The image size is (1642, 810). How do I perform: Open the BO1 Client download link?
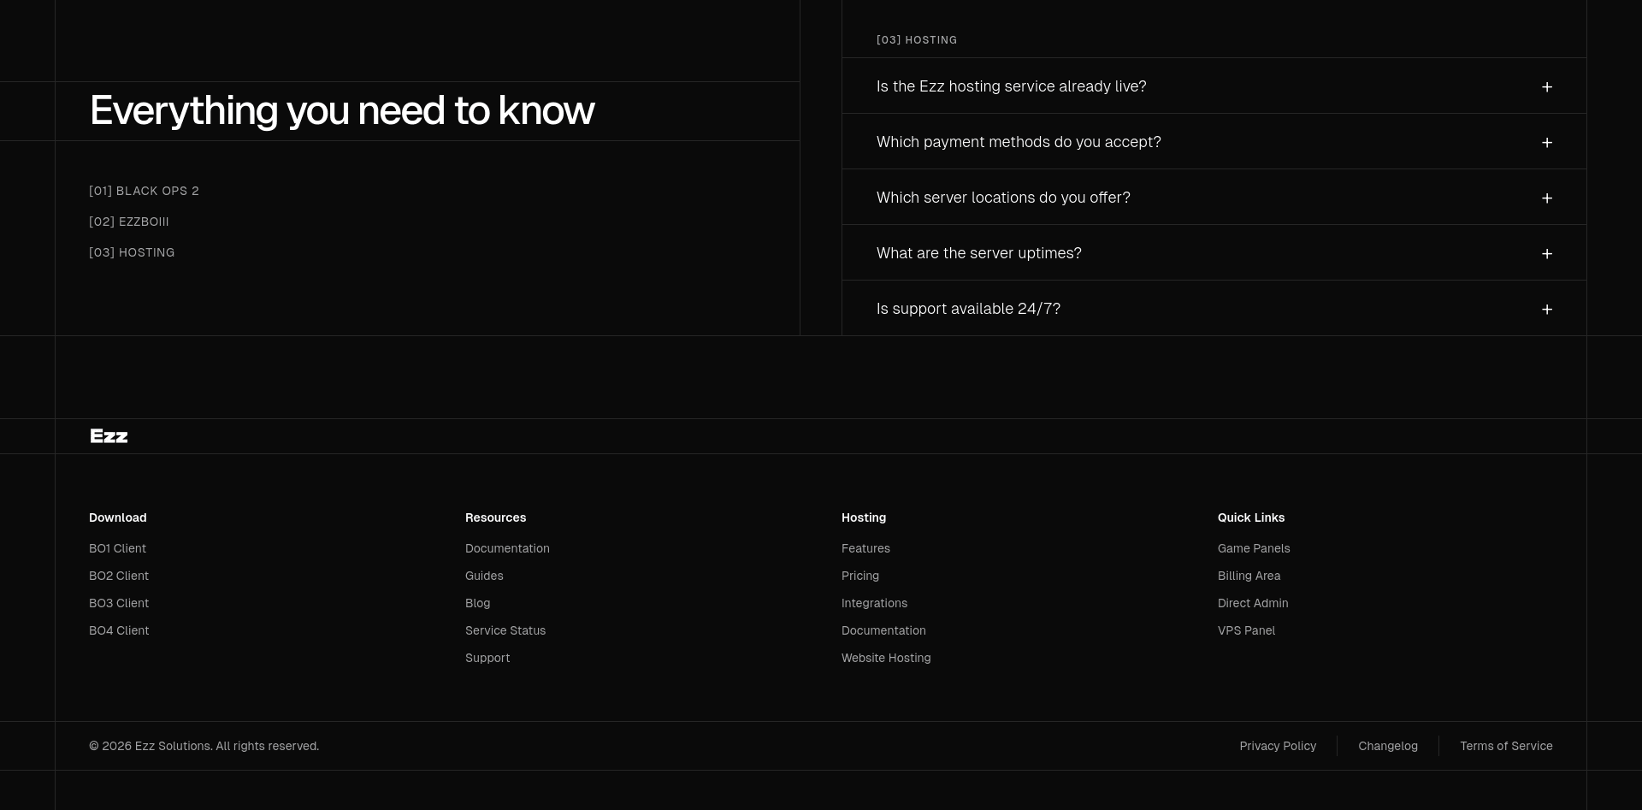[x=117, y=548]
